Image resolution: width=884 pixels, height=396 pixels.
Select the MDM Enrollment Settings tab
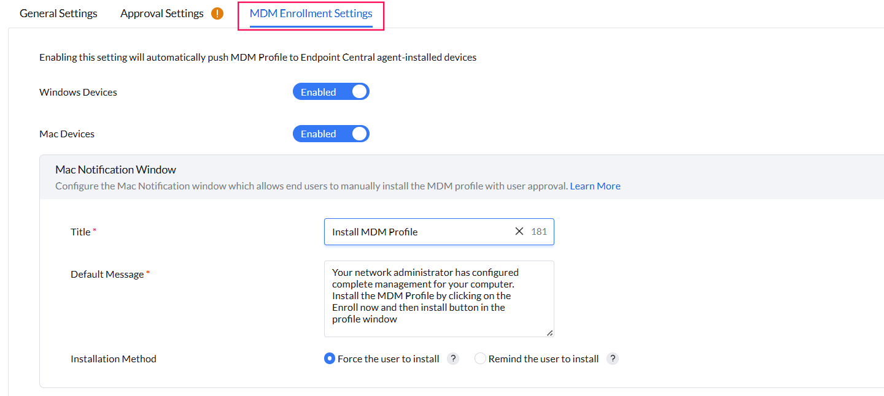point(311,13)
